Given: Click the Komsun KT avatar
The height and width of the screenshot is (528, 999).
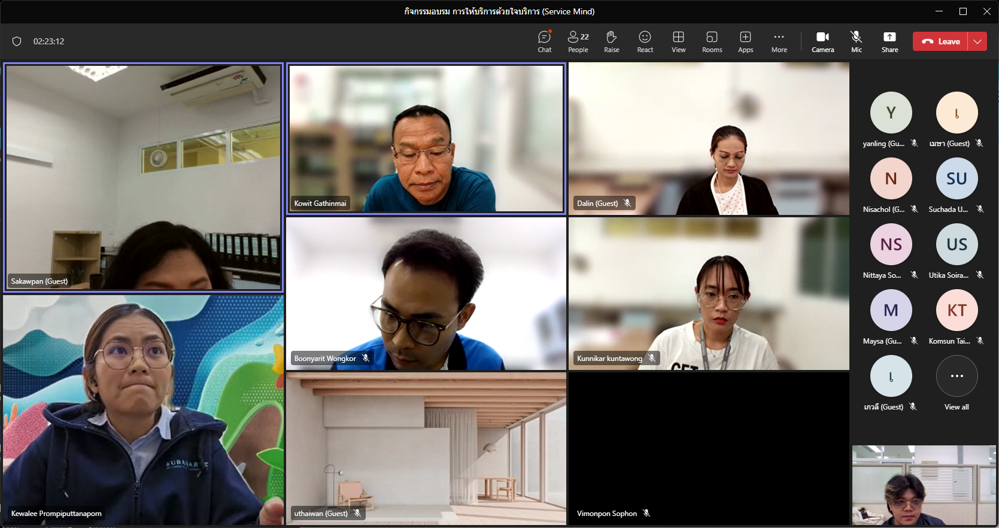Looking at the screenshot, I should point(957,310).
